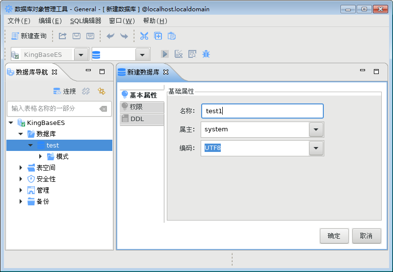The height and width of the screenshot is (272, 393).
Task: Click the open file toolbar icon
Action: [62, 36]
